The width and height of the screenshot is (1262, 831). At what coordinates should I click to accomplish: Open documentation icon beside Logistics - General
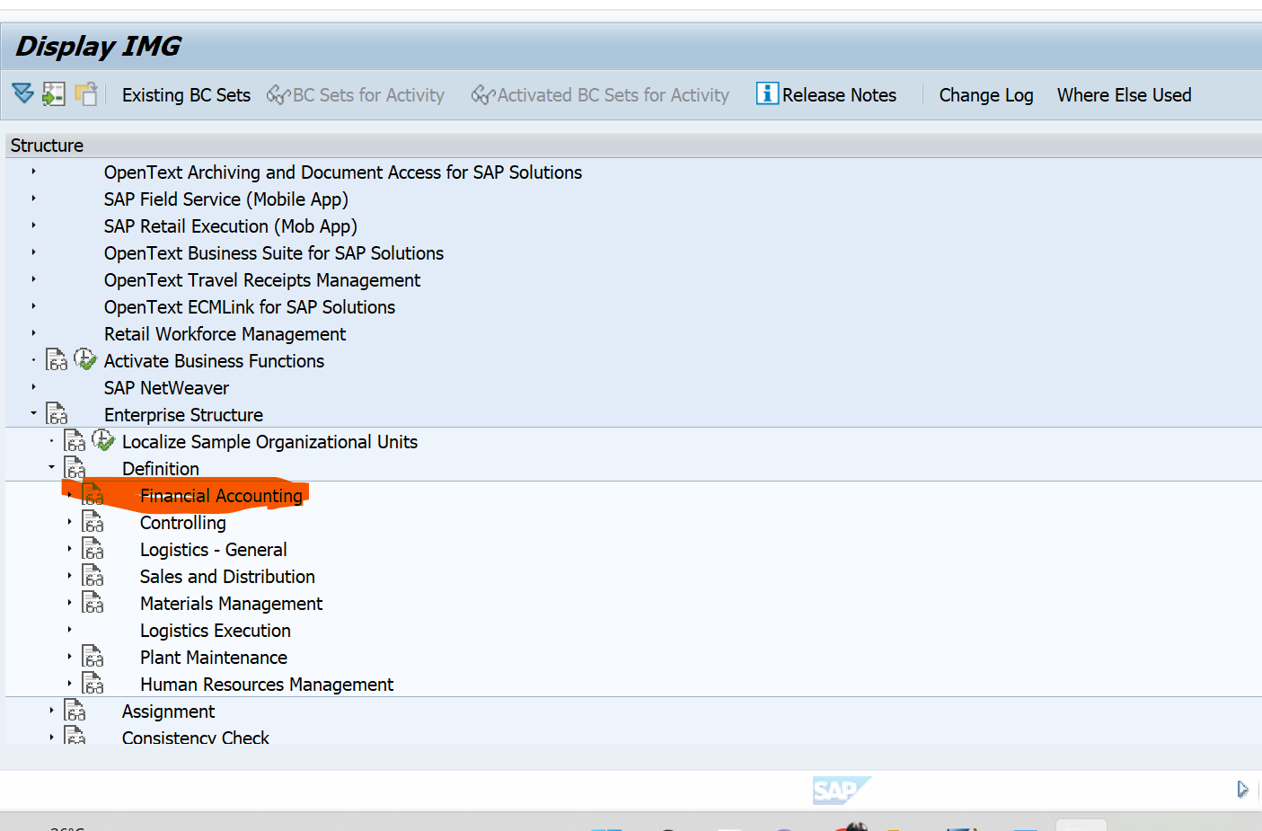[x=93, y=549]
